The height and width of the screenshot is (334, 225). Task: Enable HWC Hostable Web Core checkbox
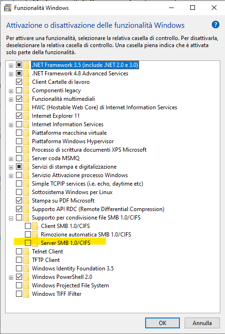pos(19,107)
